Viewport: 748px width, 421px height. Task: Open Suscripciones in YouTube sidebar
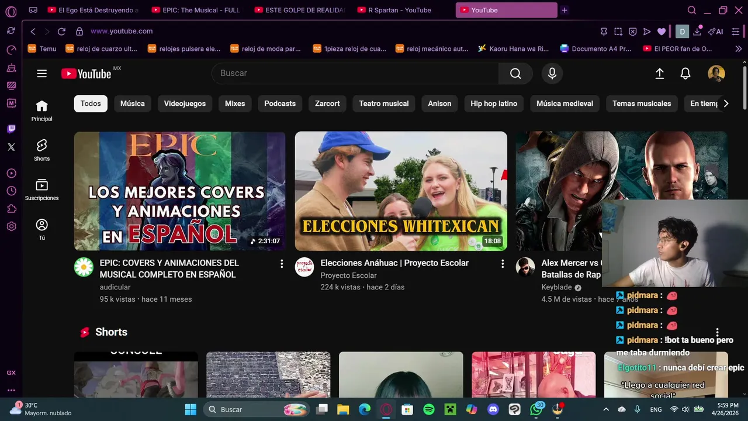[x=41, y=189]
